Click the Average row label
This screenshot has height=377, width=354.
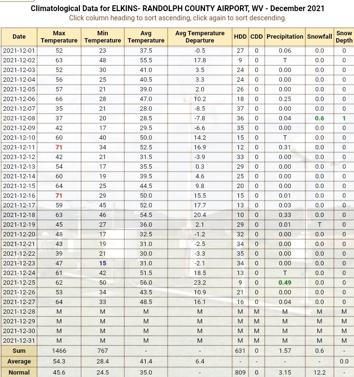point(19,362)
